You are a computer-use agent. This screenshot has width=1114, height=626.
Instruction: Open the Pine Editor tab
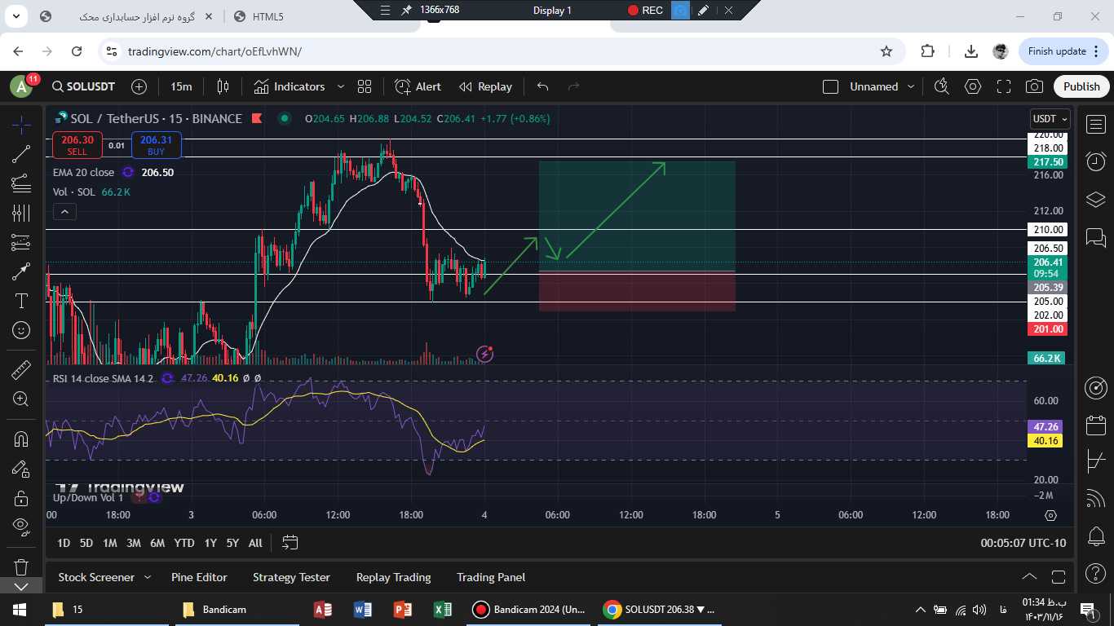pyautogui.click(x=199, y=577)
